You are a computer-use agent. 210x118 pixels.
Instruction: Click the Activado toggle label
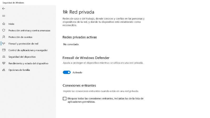(x=77, y=72)
